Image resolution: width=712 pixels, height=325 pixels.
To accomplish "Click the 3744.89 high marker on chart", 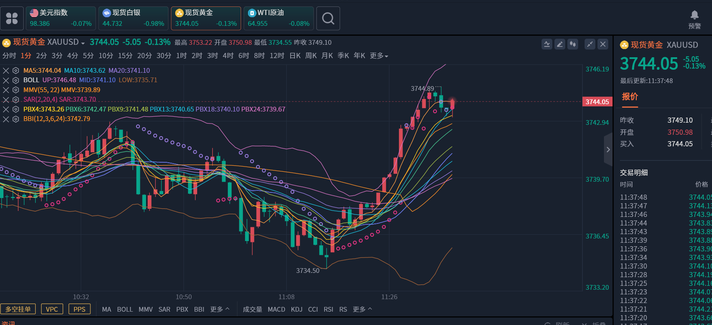I will click(422, 89).
